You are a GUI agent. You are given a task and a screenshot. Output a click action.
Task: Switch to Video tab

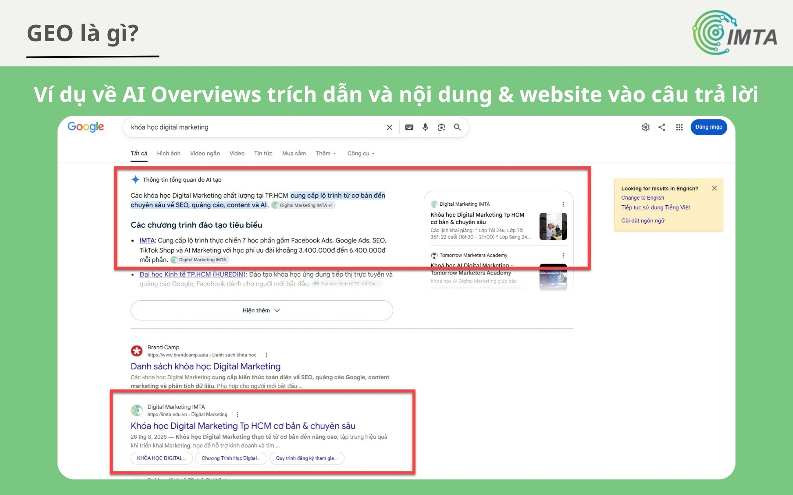coord(237,153)
